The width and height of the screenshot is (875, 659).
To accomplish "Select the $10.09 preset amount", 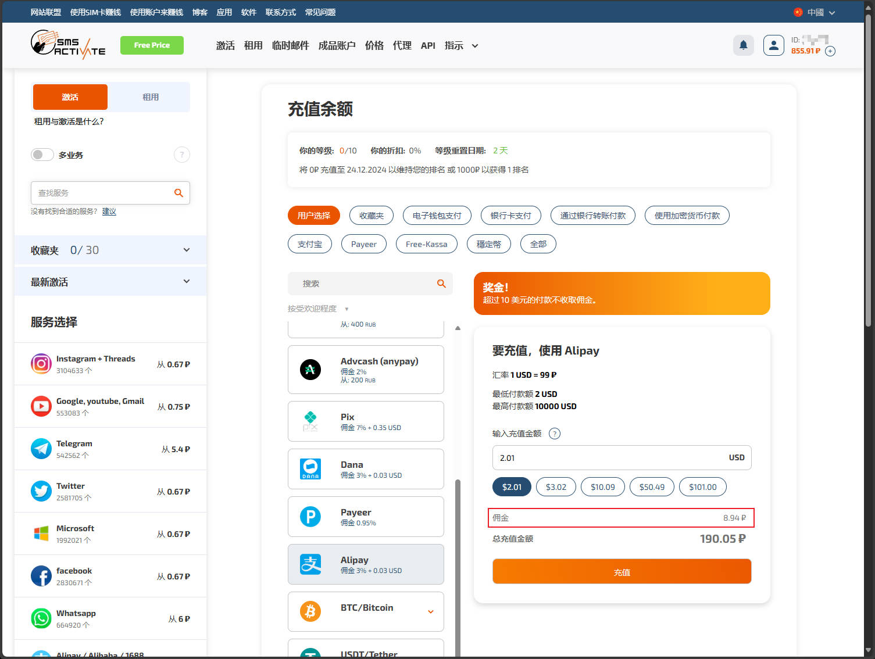I will coord(602,487).
